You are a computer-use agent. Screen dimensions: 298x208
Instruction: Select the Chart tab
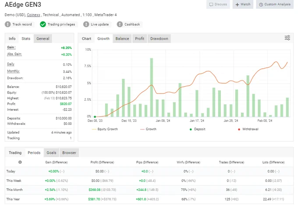point(86,39)
